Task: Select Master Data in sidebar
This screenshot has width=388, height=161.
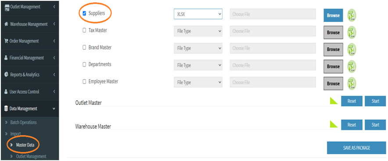Action: [x=25, y=145]
